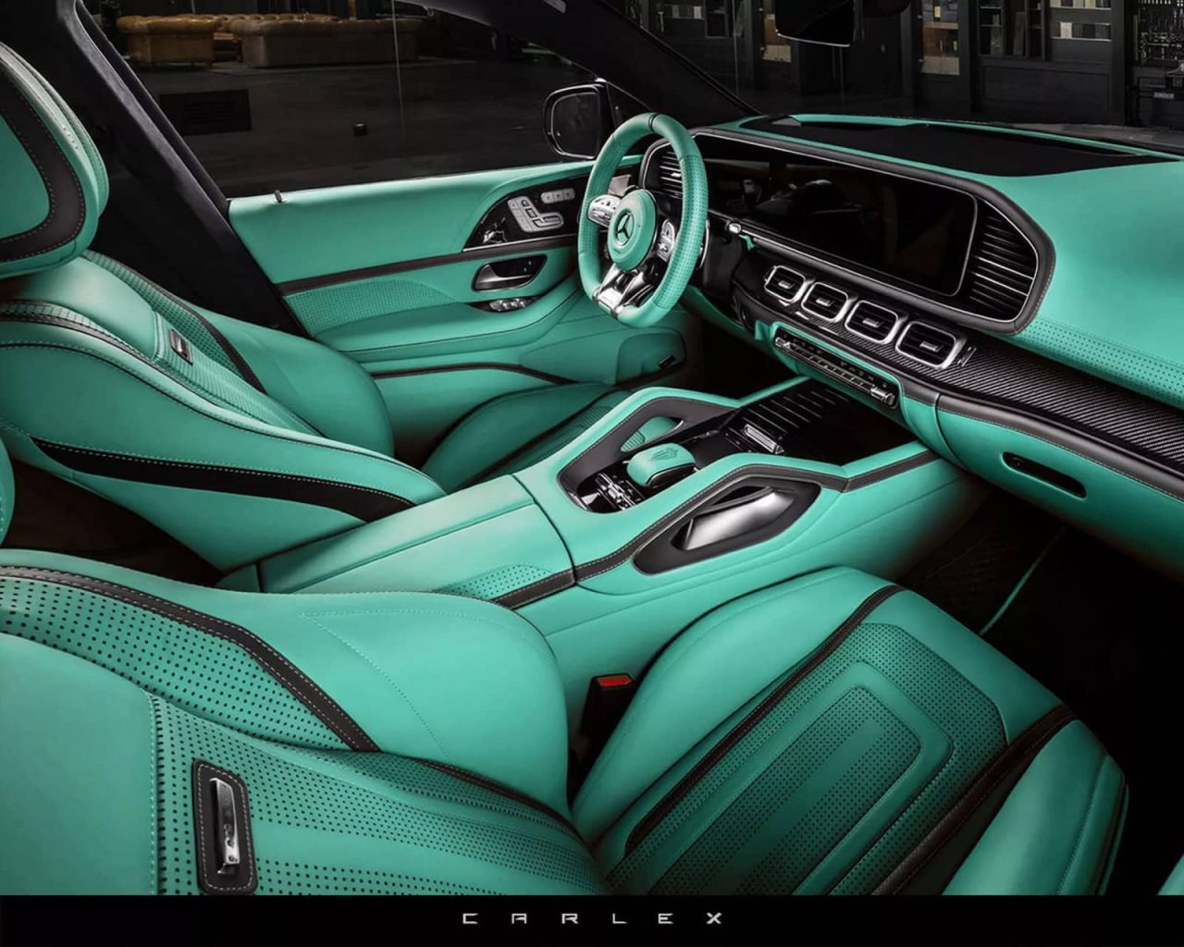Tap the left steering wheel touch control pad
Screen dimensions: 1184x947
(x=604, y=209)
